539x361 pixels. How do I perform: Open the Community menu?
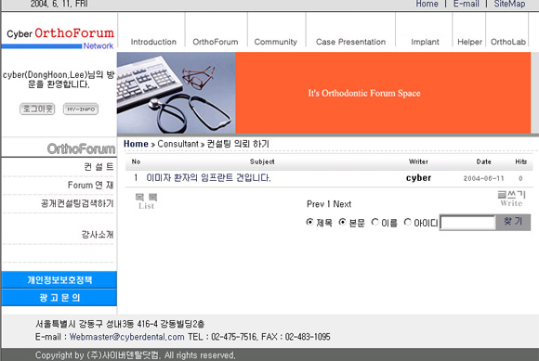coord(275,42)
